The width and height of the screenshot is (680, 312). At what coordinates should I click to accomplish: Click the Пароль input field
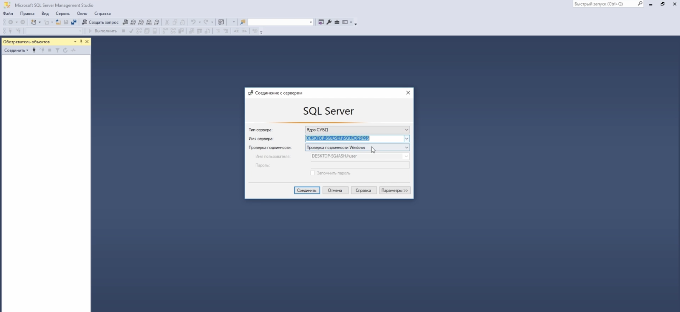coord(360,165)
